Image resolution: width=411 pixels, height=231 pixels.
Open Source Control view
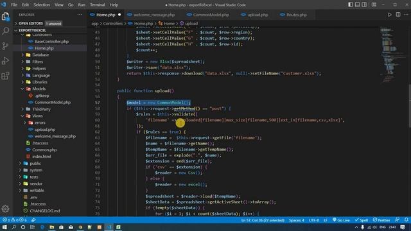point(6,46)
